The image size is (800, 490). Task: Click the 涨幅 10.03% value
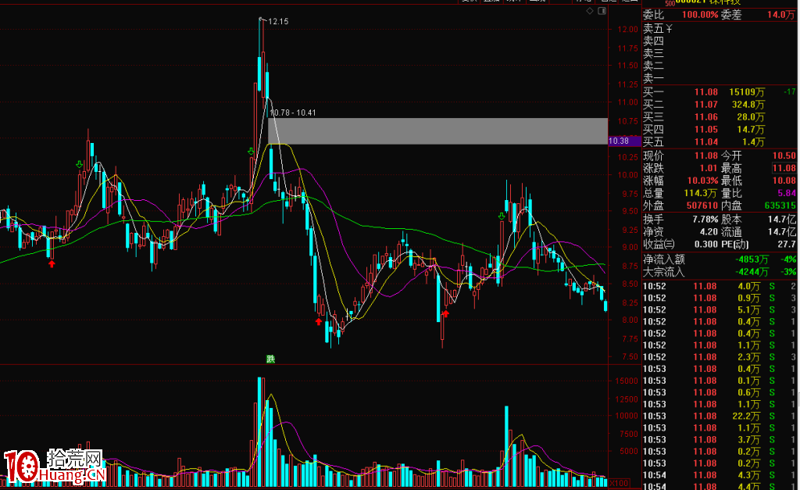702,181
